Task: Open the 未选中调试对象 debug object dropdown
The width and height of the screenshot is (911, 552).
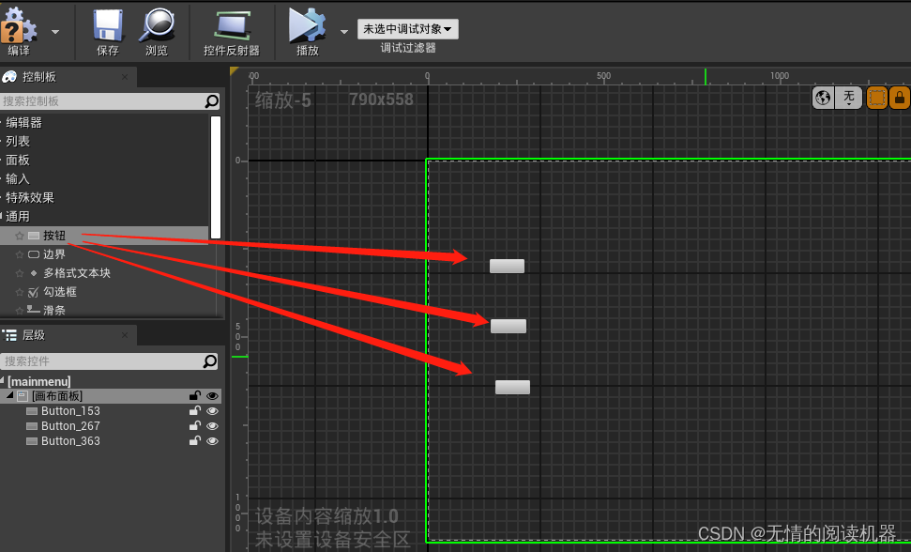Action: (407, 28)
